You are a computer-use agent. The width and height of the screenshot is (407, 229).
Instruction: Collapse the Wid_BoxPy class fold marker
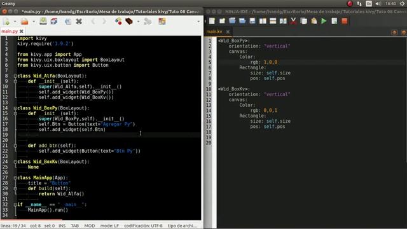tap(15, 108)
